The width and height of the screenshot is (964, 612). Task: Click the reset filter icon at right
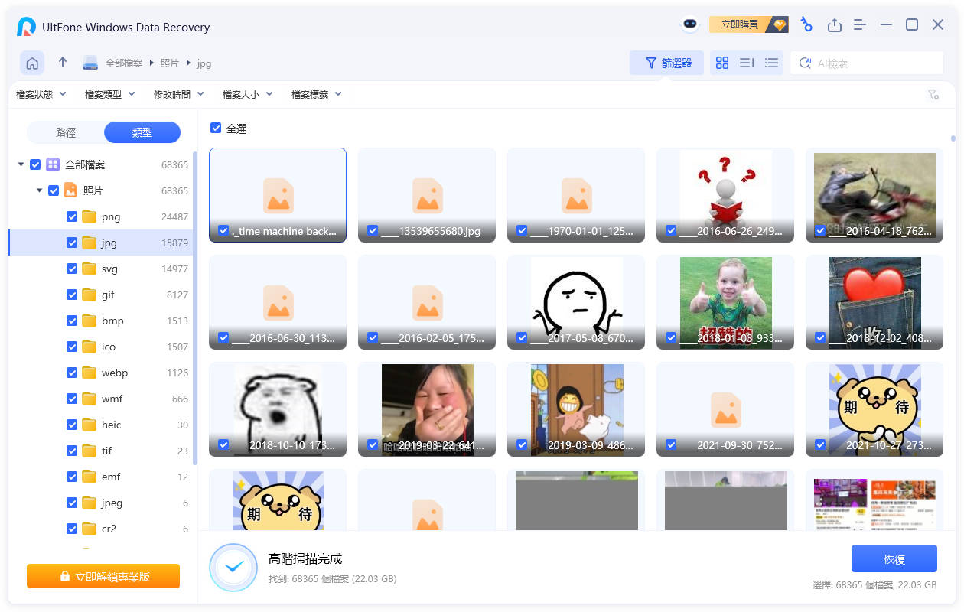933,95
